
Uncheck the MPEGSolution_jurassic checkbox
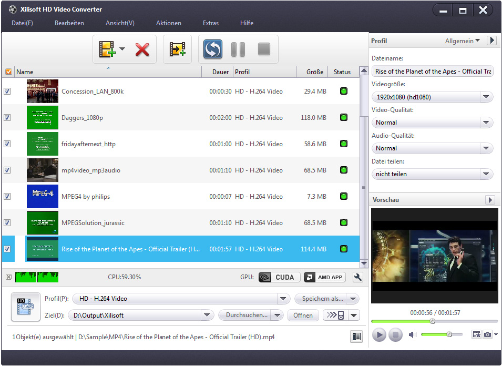[x=7, y=222]
